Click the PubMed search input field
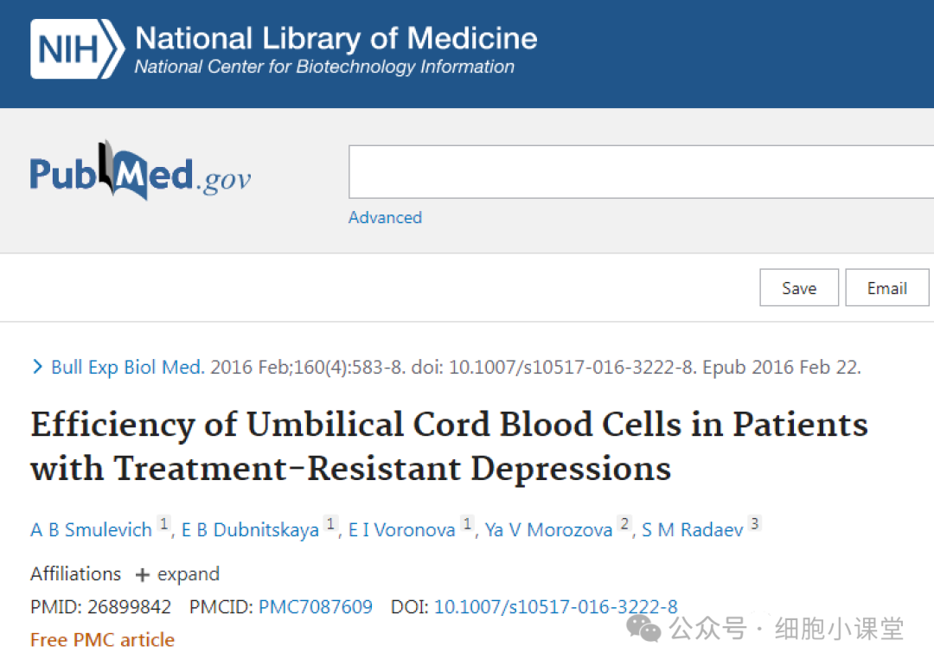The image size is (934, 666). [x=641, y=171]
